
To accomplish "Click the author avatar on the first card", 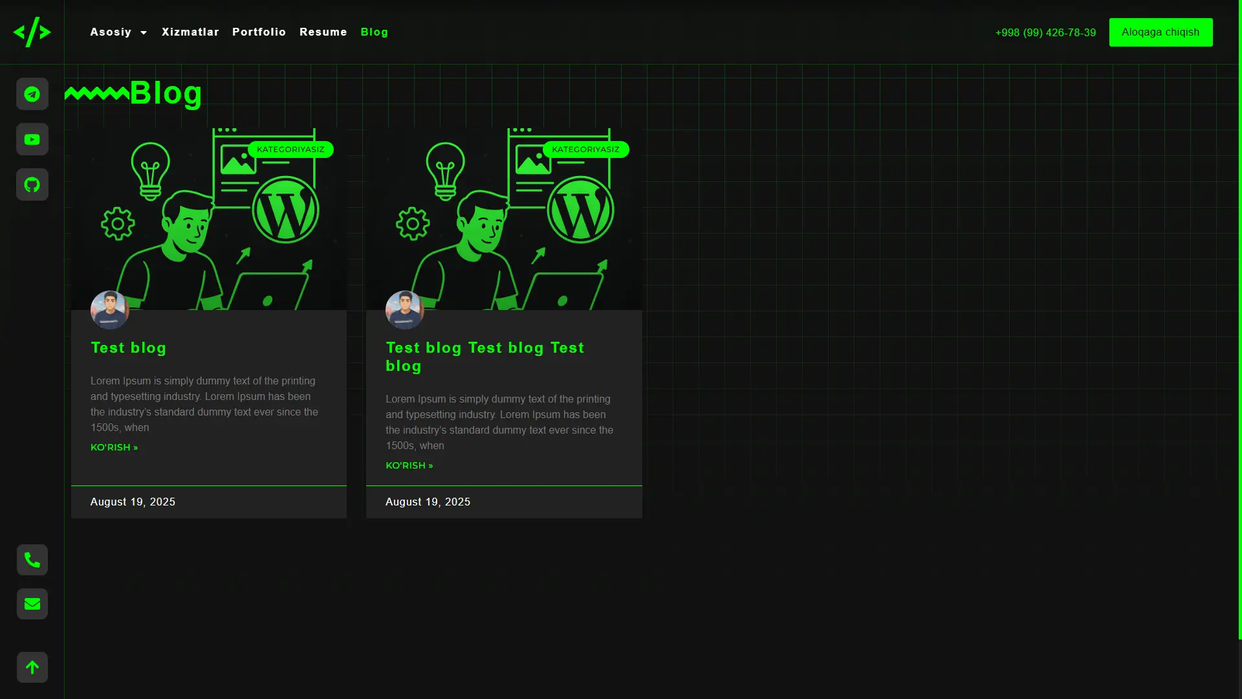I will [109, 309].
